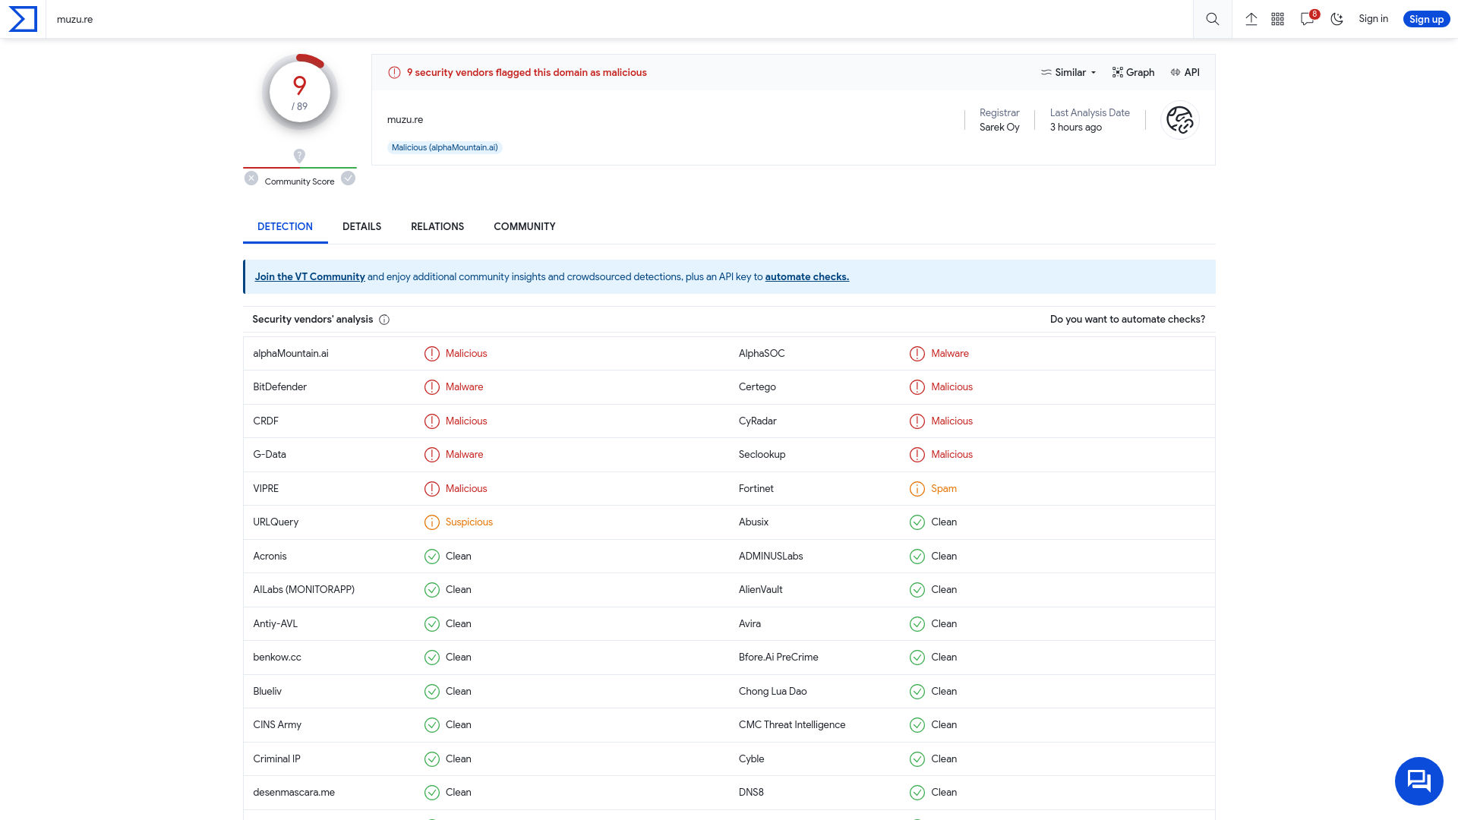Click alphaMountain.ai Malicious alert icon
This screenshot has width=1458, height=820.
[432, 354]
